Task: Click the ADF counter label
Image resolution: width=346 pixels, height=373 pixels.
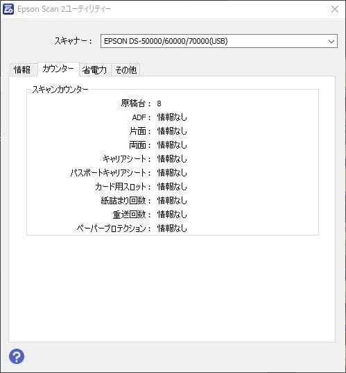Action: coord(141,117)
